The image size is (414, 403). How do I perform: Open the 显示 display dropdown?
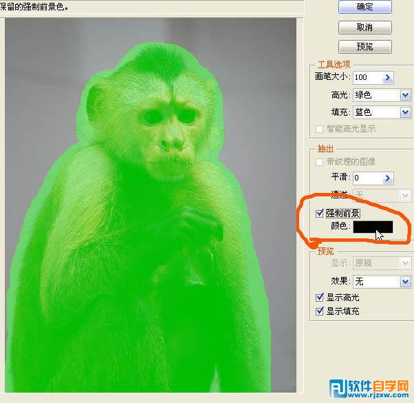pyautogui.click(x=405, y=263)
